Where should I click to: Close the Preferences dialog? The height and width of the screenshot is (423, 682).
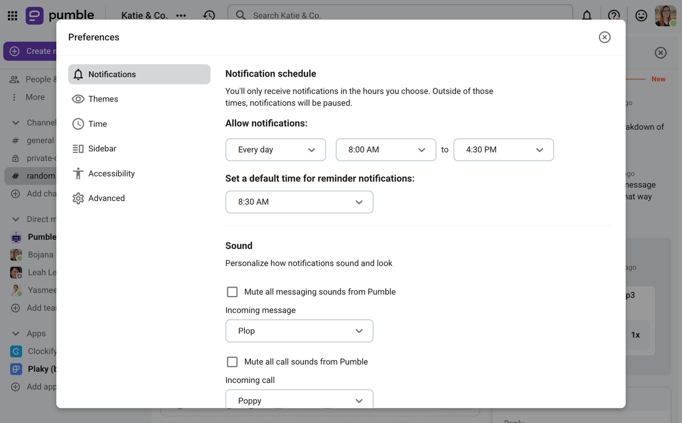pos(605,37)
